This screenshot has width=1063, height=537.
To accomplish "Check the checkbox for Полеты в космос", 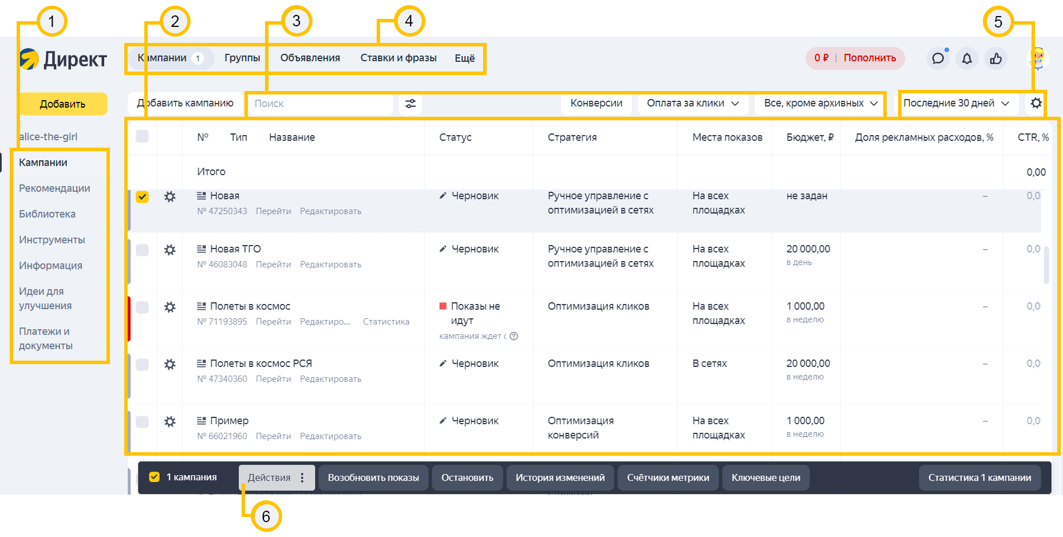I will click(142, 307).
